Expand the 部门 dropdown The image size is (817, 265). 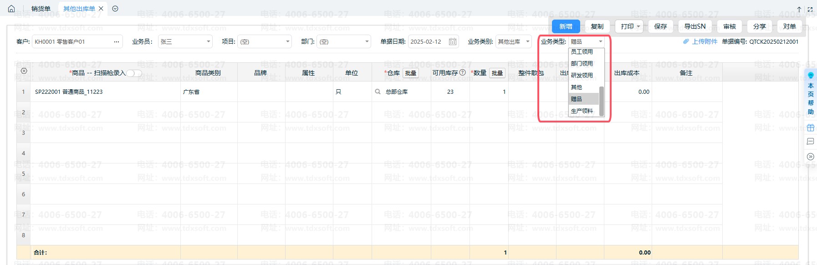[367, 41]
